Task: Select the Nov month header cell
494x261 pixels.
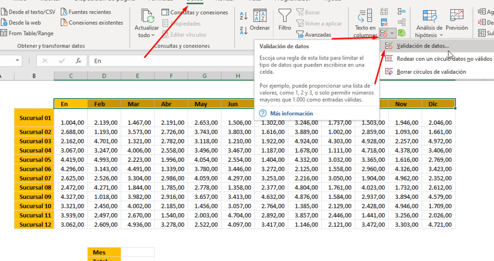Action: click(405, 104)
